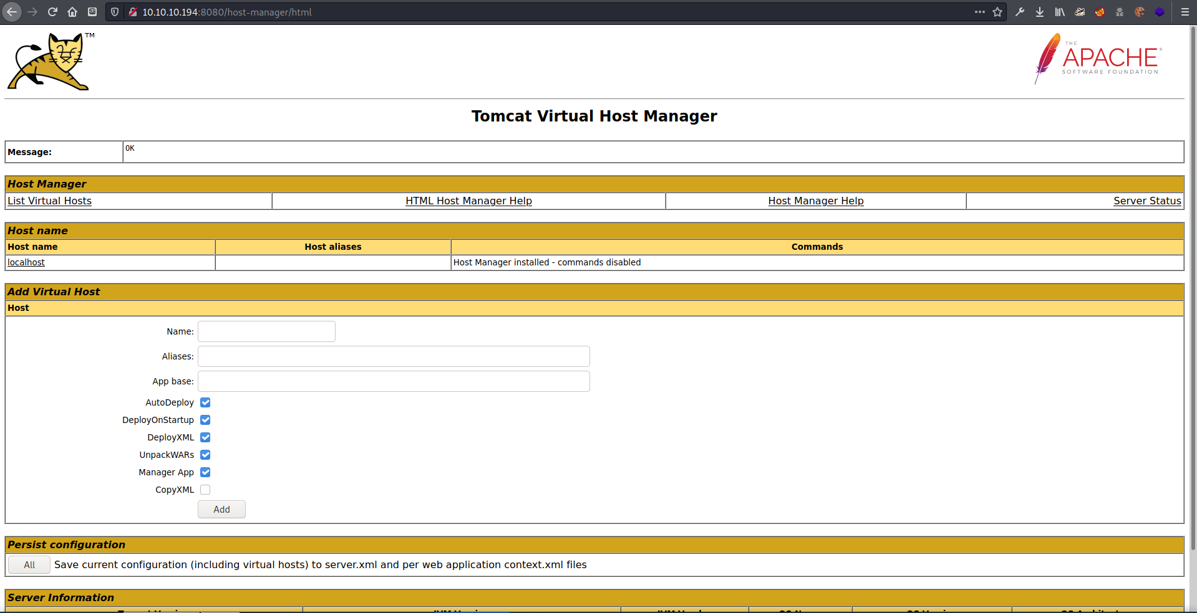Open the page actions three-dot menu
Screen dimensions: 1197x613
point(980,12)
